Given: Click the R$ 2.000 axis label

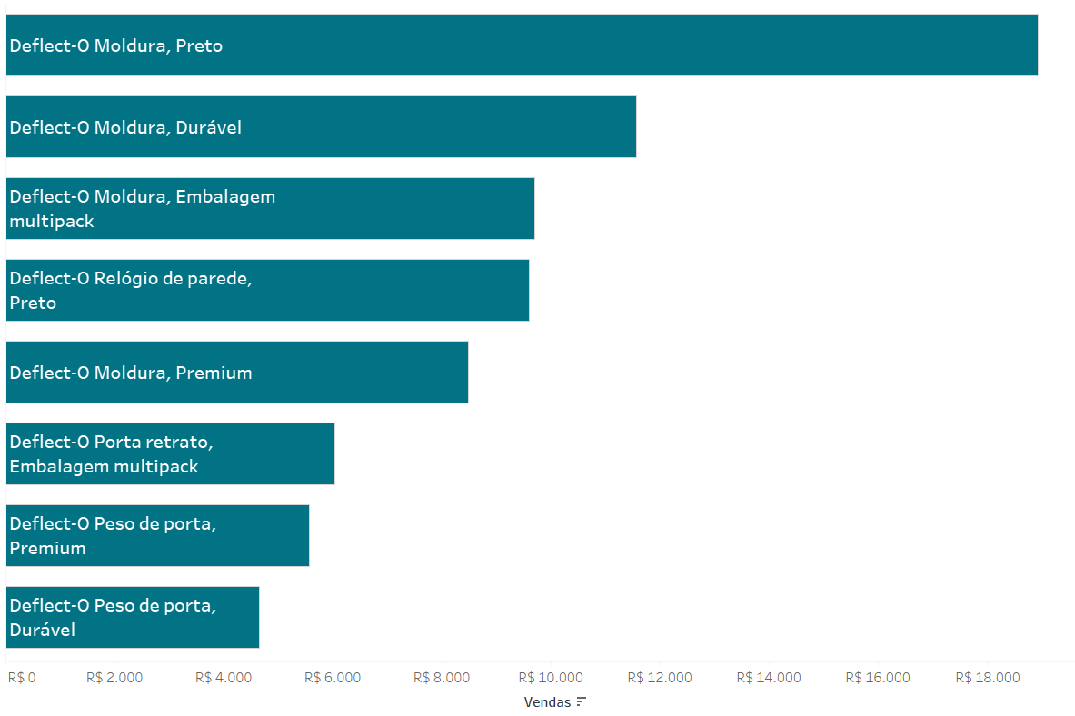Looking at the screenshot, I should click(114, 678).
